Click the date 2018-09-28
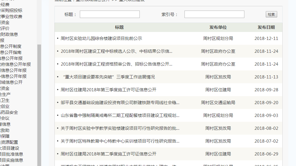This screenshot has width=296, height=166. (266, 90)
